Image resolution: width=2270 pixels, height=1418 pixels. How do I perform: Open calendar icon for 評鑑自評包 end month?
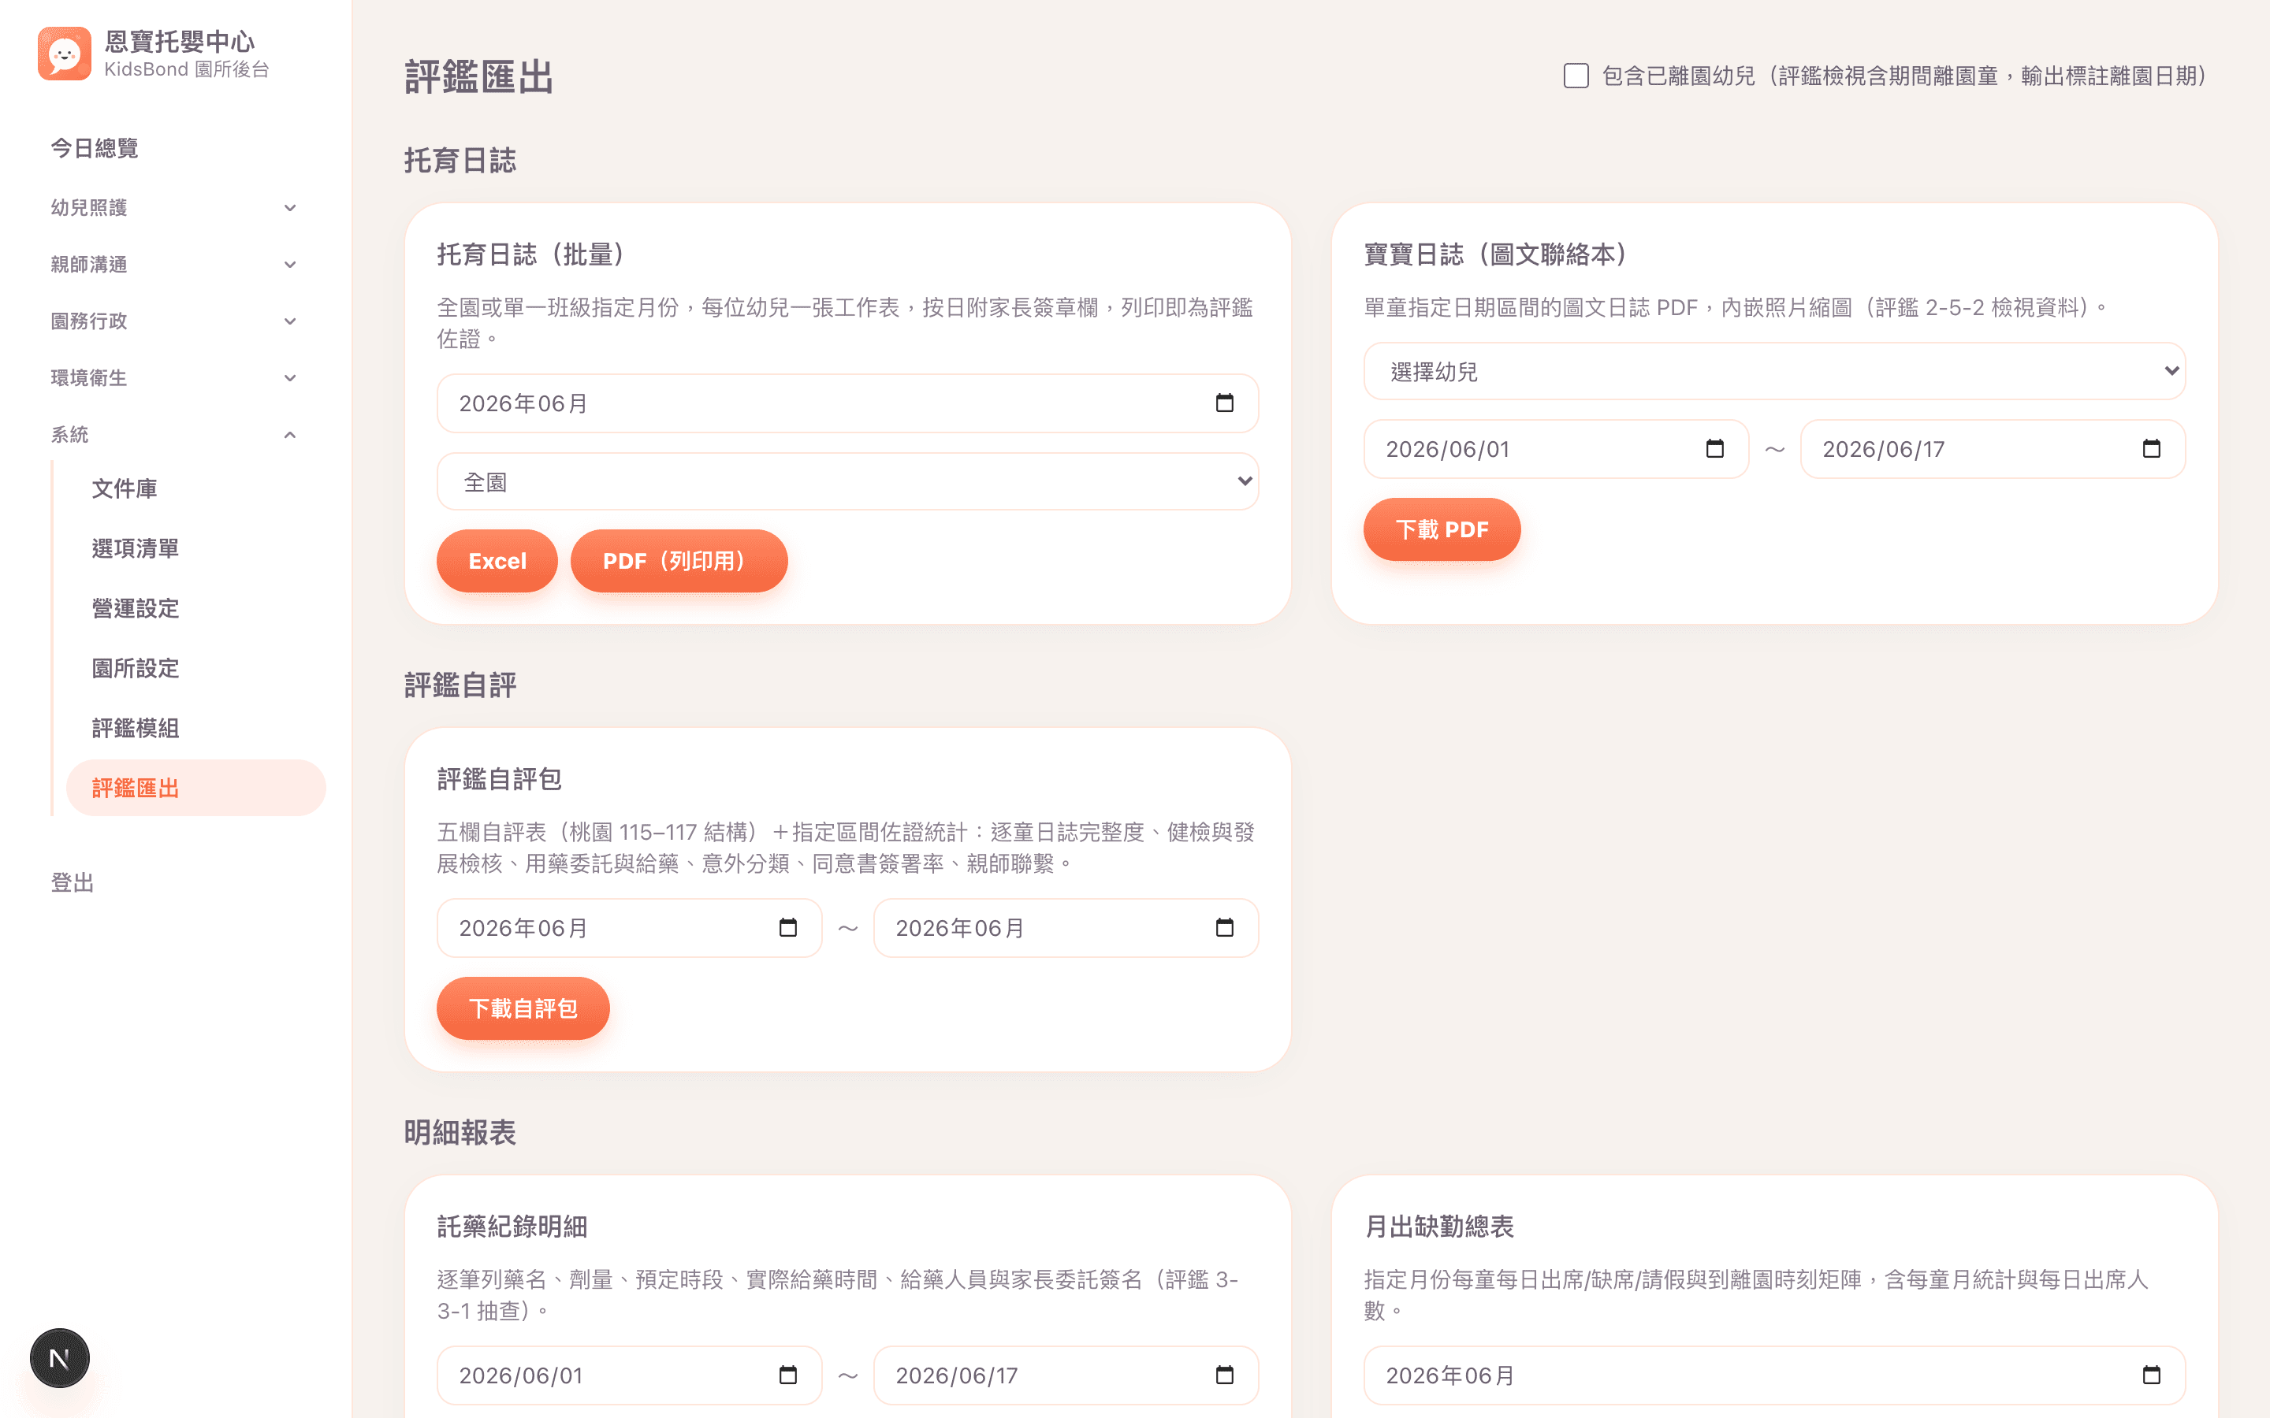click(1224, 927)
